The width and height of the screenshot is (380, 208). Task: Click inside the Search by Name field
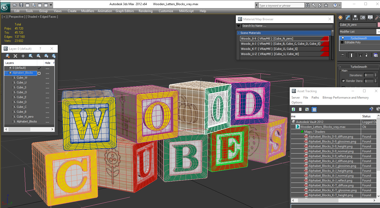[x=282, y=26]
